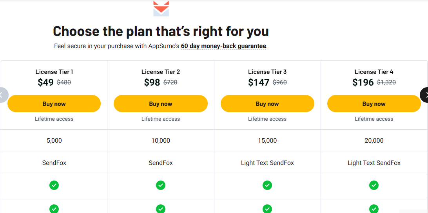
Task: Buy the $196 License Tier 4 plan
Action: point(374,104)
